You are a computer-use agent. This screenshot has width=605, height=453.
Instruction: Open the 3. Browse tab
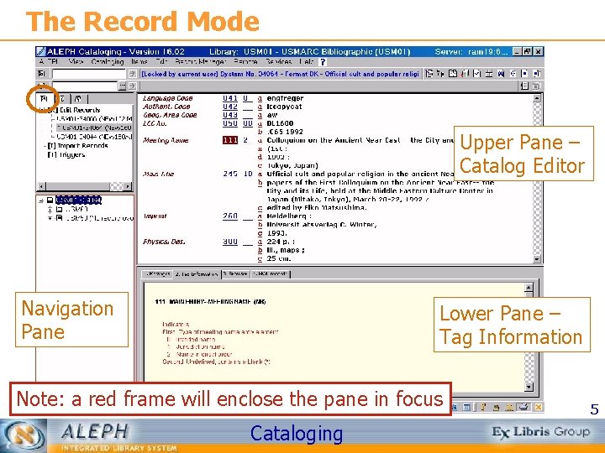click(x=235, y=273)
